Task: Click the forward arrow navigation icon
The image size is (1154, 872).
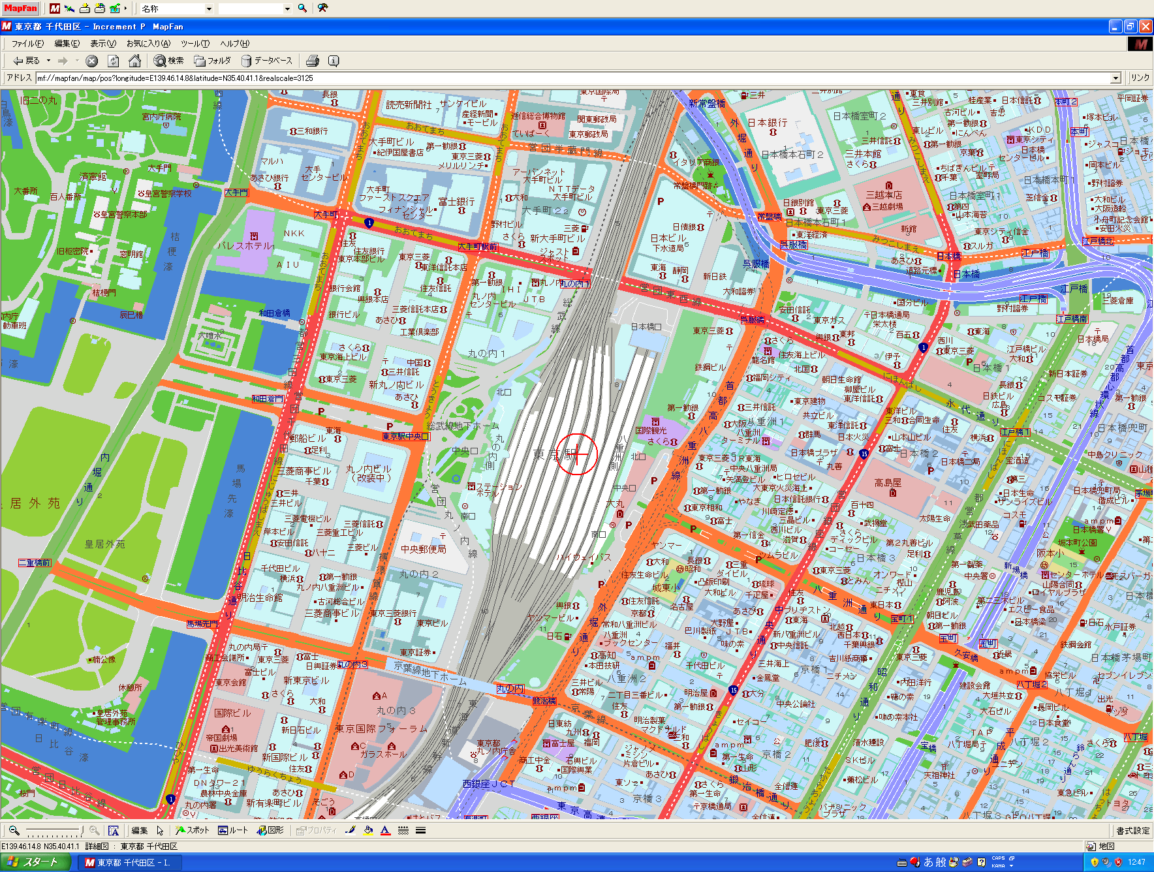Action: 63,61
